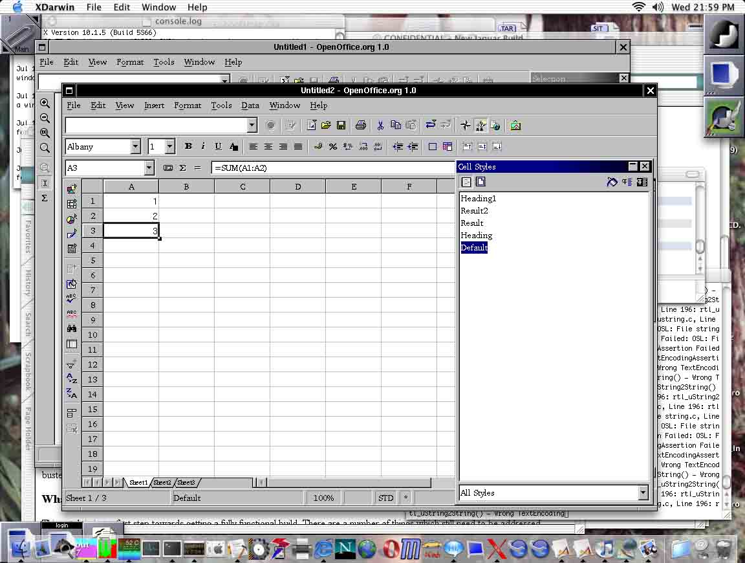Switch to Page Styles in Cell Styles panel
The width and height of the screenshot is (745, 563).
click(x=480, y=182)
